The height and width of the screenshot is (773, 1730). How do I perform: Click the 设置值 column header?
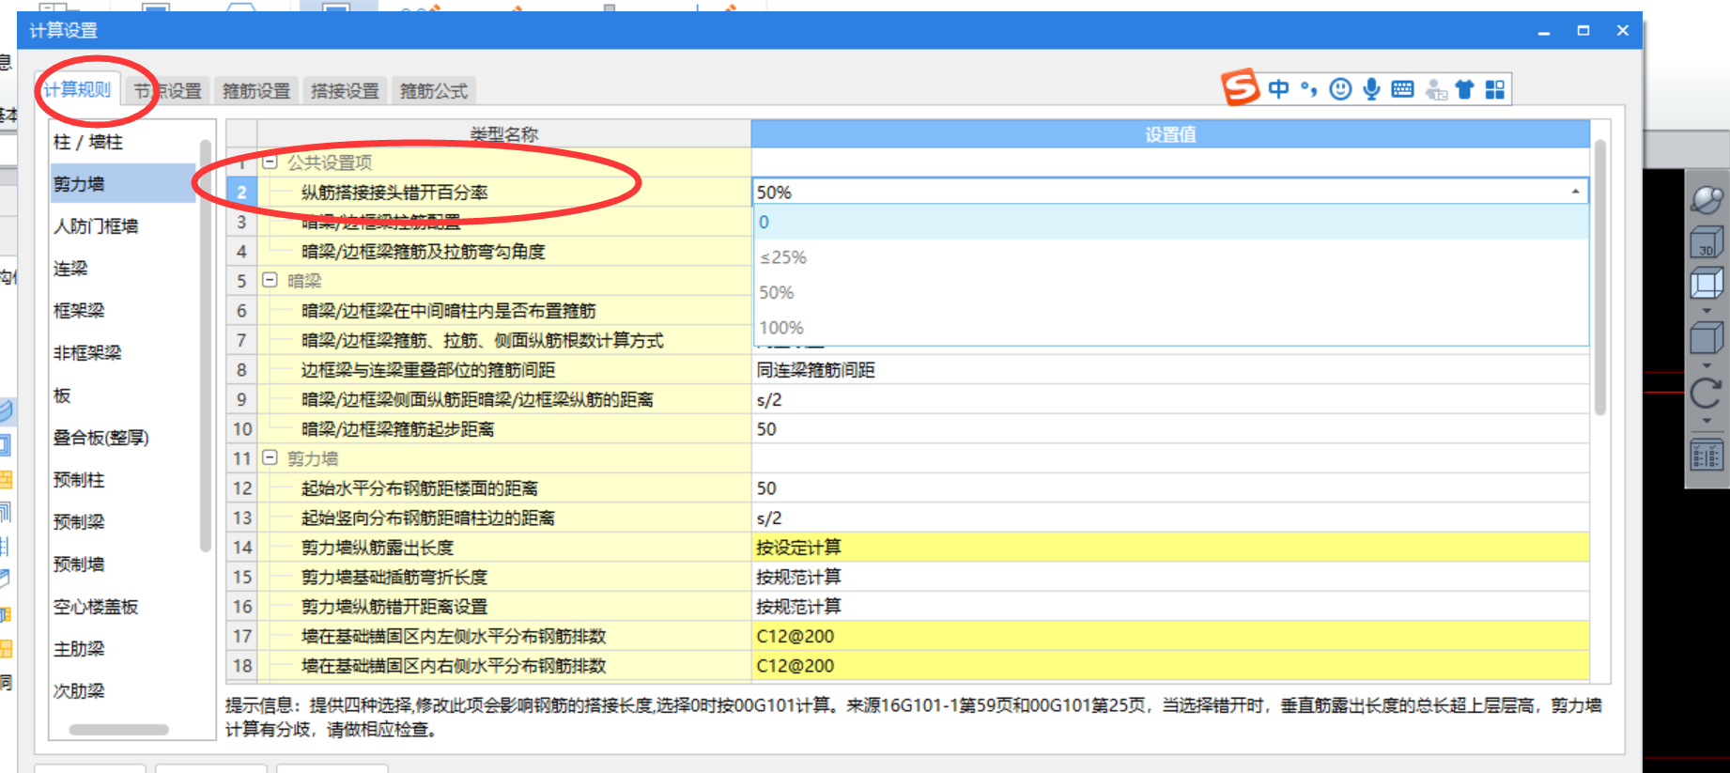click(x=1170, y=134)
